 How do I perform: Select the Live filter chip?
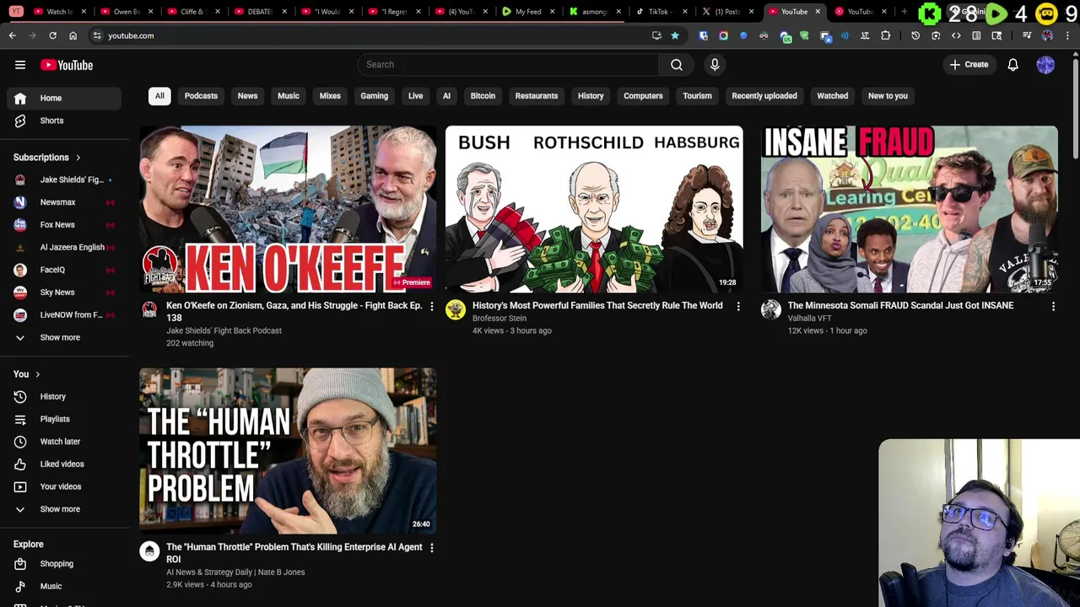tap(416, 96)
